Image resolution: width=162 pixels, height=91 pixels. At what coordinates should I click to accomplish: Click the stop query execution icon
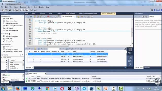45,17
